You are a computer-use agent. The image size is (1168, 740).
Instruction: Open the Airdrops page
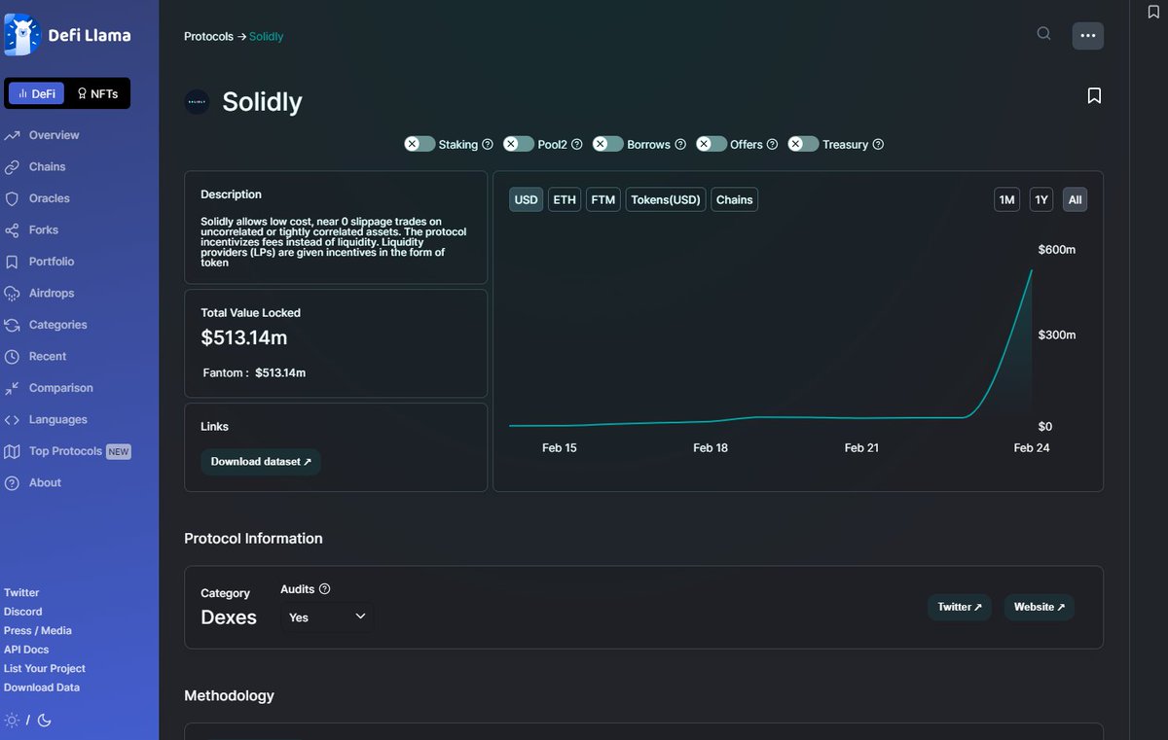[x=47, y=293]
